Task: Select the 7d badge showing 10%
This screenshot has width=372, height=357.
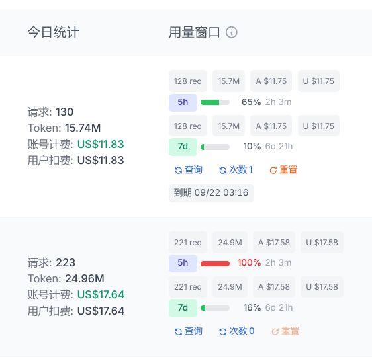Action: pyautogui.click(x=183, y=147)
